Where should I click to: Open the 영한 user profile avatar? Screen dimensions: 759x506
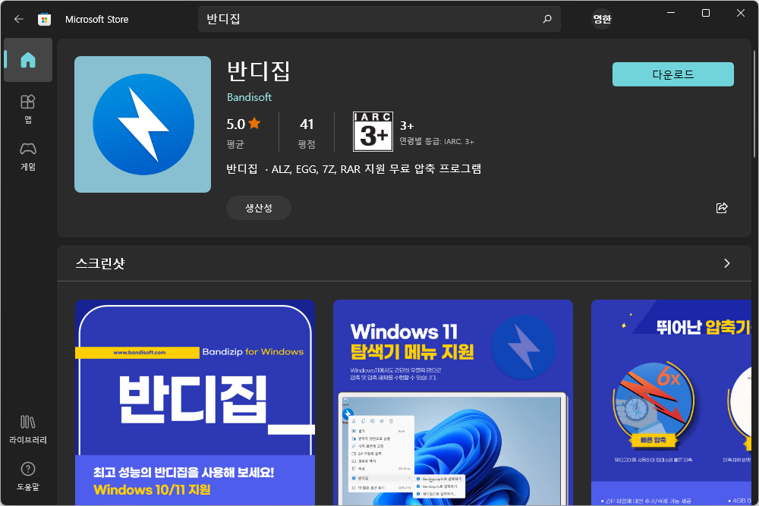pos(602,19)
